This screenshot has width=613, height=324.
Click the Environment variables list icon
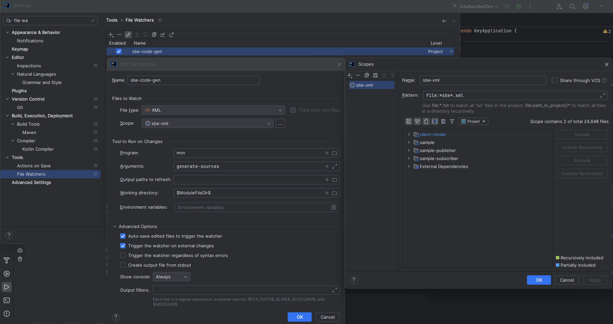coord(333,207)
